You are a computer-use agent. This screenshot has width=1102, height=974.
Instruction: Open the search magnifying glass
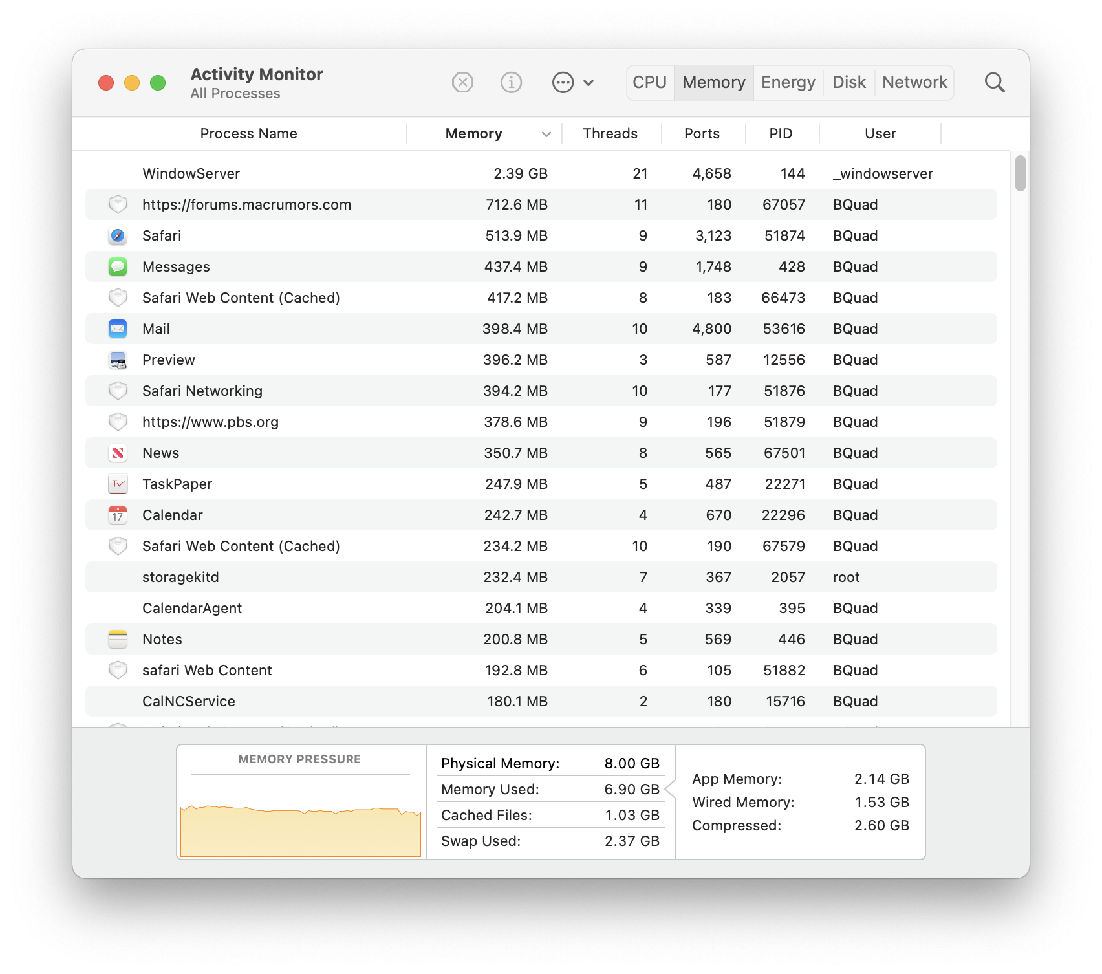pos(995,83)
